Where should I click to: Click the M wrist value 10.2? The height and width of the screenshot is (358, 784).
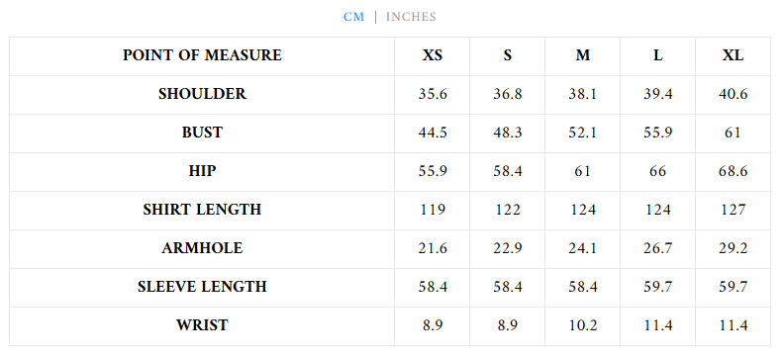point(582,325)
